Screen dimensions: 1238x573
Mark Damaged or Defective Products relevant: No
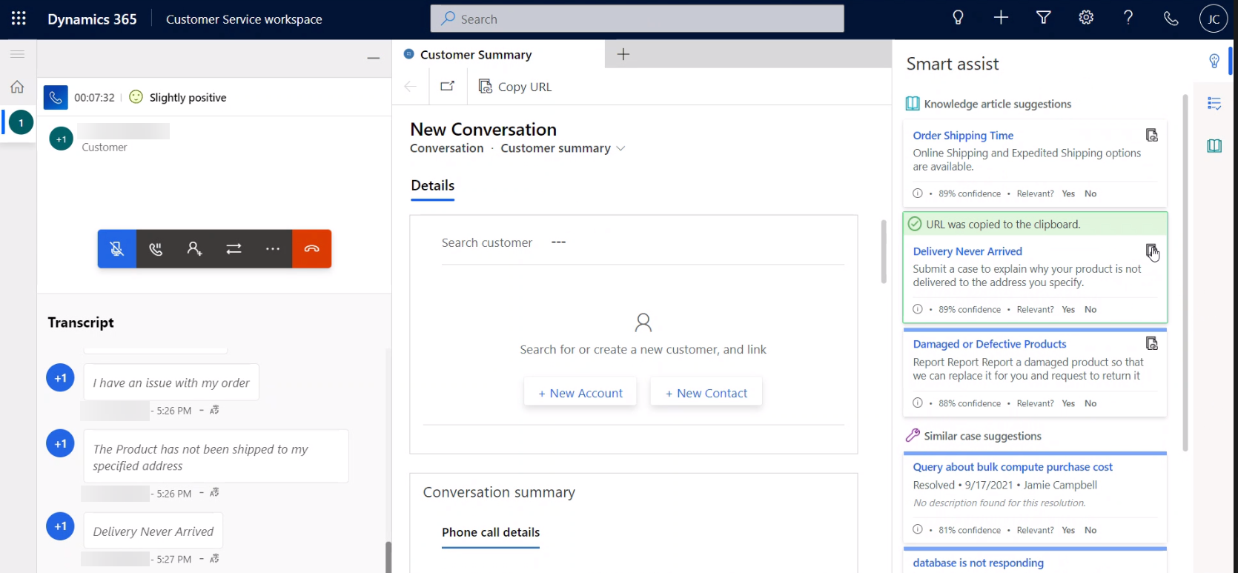(x=1090, y=403)
